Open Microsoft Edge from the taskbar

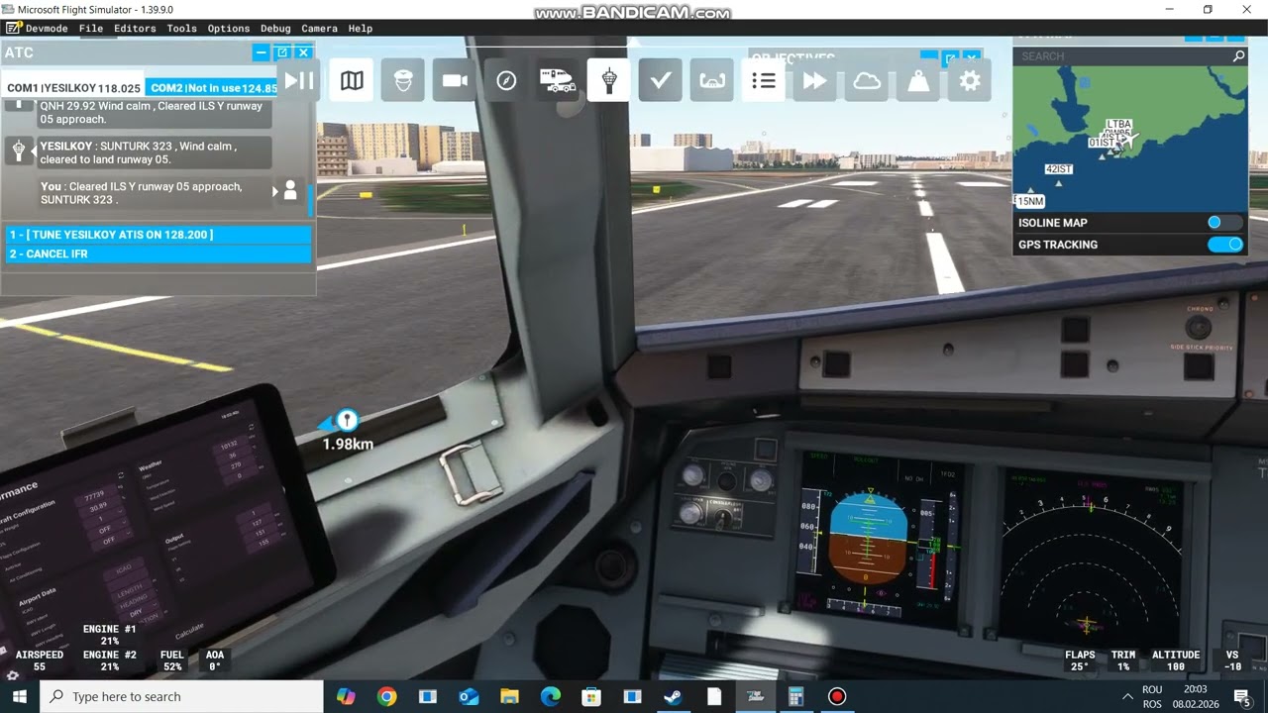pos(550,697)
